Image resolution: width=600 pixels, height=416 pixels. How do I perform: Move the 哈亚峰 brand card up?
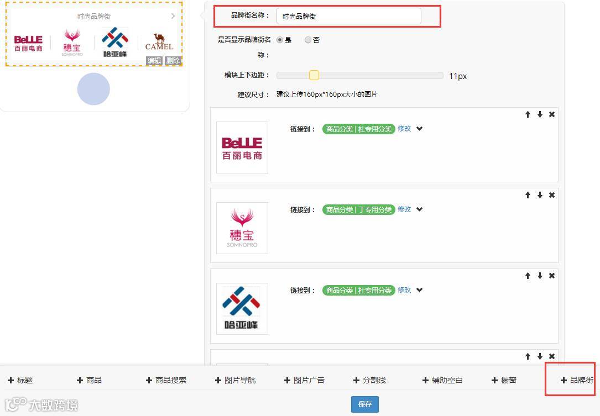click(528, 276)
